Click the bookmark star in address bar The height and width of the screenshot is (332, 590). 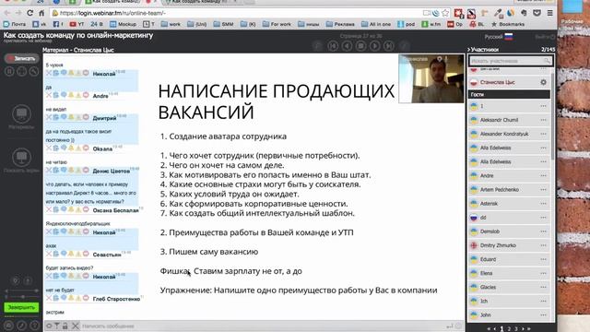(x=445, y=13)
